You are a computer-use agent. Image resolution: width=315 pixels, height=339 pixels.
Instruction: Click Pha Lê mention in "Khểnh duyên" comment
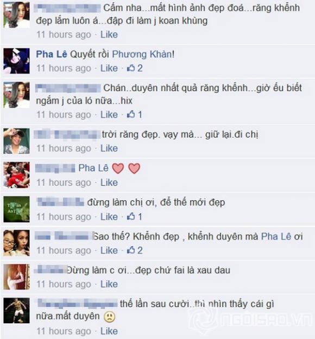tap(276, 236)
